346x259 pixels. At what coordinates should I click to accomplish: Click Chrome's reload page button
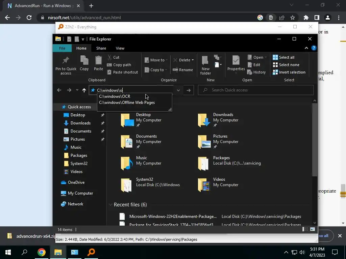click(29, 18)
